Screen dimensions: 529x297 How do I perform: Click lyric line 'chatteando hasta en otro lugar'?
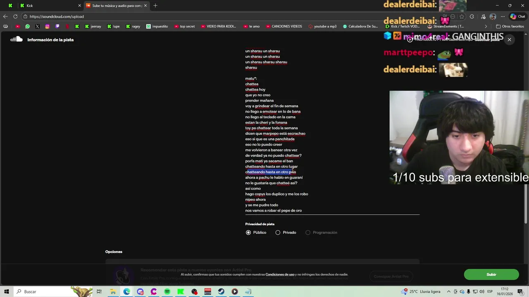[x=271, y=167]
